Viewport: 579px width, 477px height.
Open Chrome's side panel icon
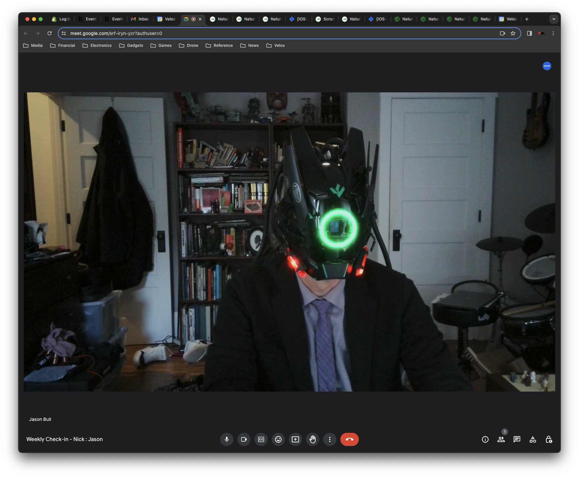[529, 33]
